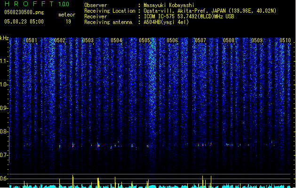
Task: Click the 0507 time marker
Action: click(x=200, y=40)
